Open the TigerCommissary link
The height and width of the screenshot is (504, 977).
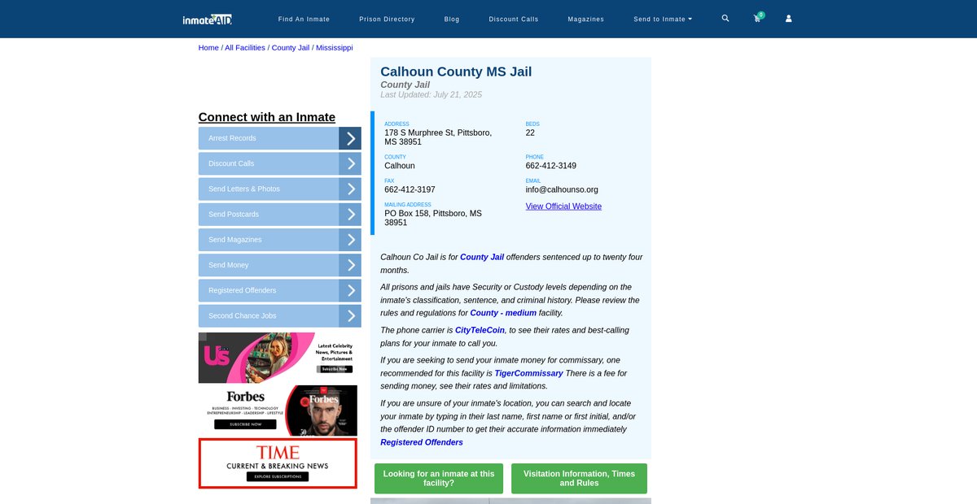click(x=528, y=373)
